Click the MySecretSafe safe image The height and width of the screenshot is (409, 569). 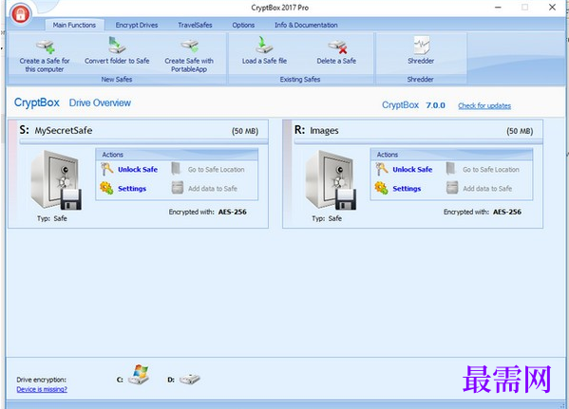[x=56, y=180]
